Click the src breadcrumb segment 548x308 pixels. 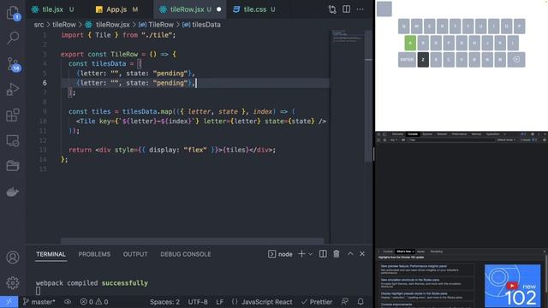pyautogui.click(x=39, y=25)
